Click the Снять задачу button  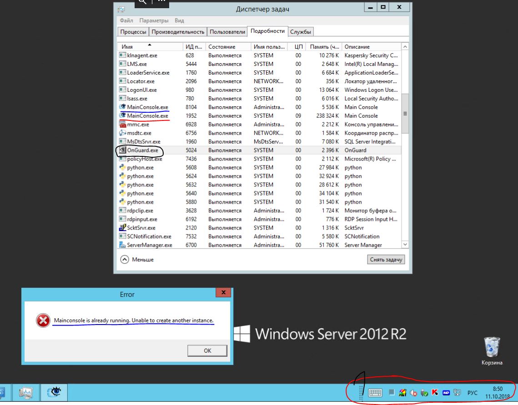click(x=386, y=260)
